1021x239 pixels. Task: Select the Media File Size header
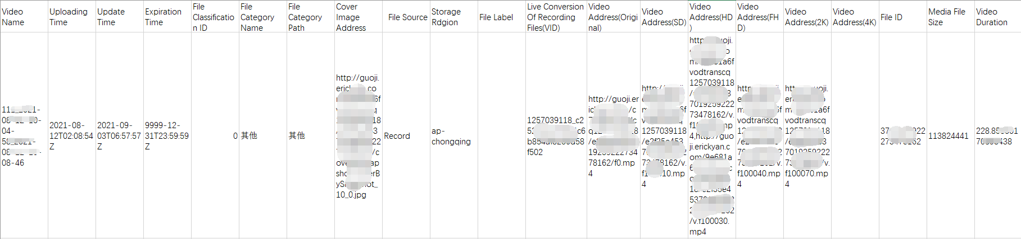pos(951,17)
